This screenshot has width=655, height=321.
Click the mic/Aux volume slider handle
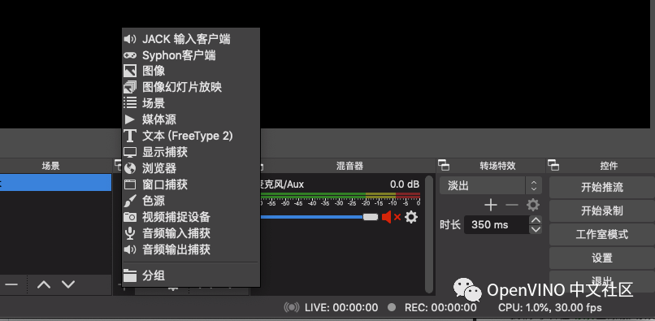coord(370,217)
